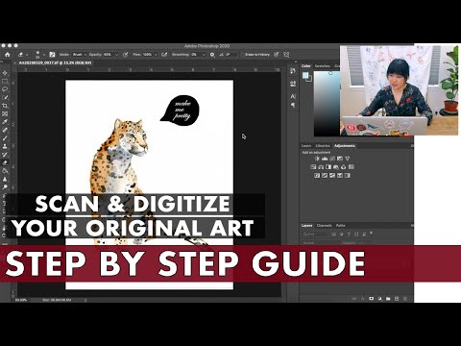
Task: Expand the Smoothing slider dropdown
Action: pos(204,55)
